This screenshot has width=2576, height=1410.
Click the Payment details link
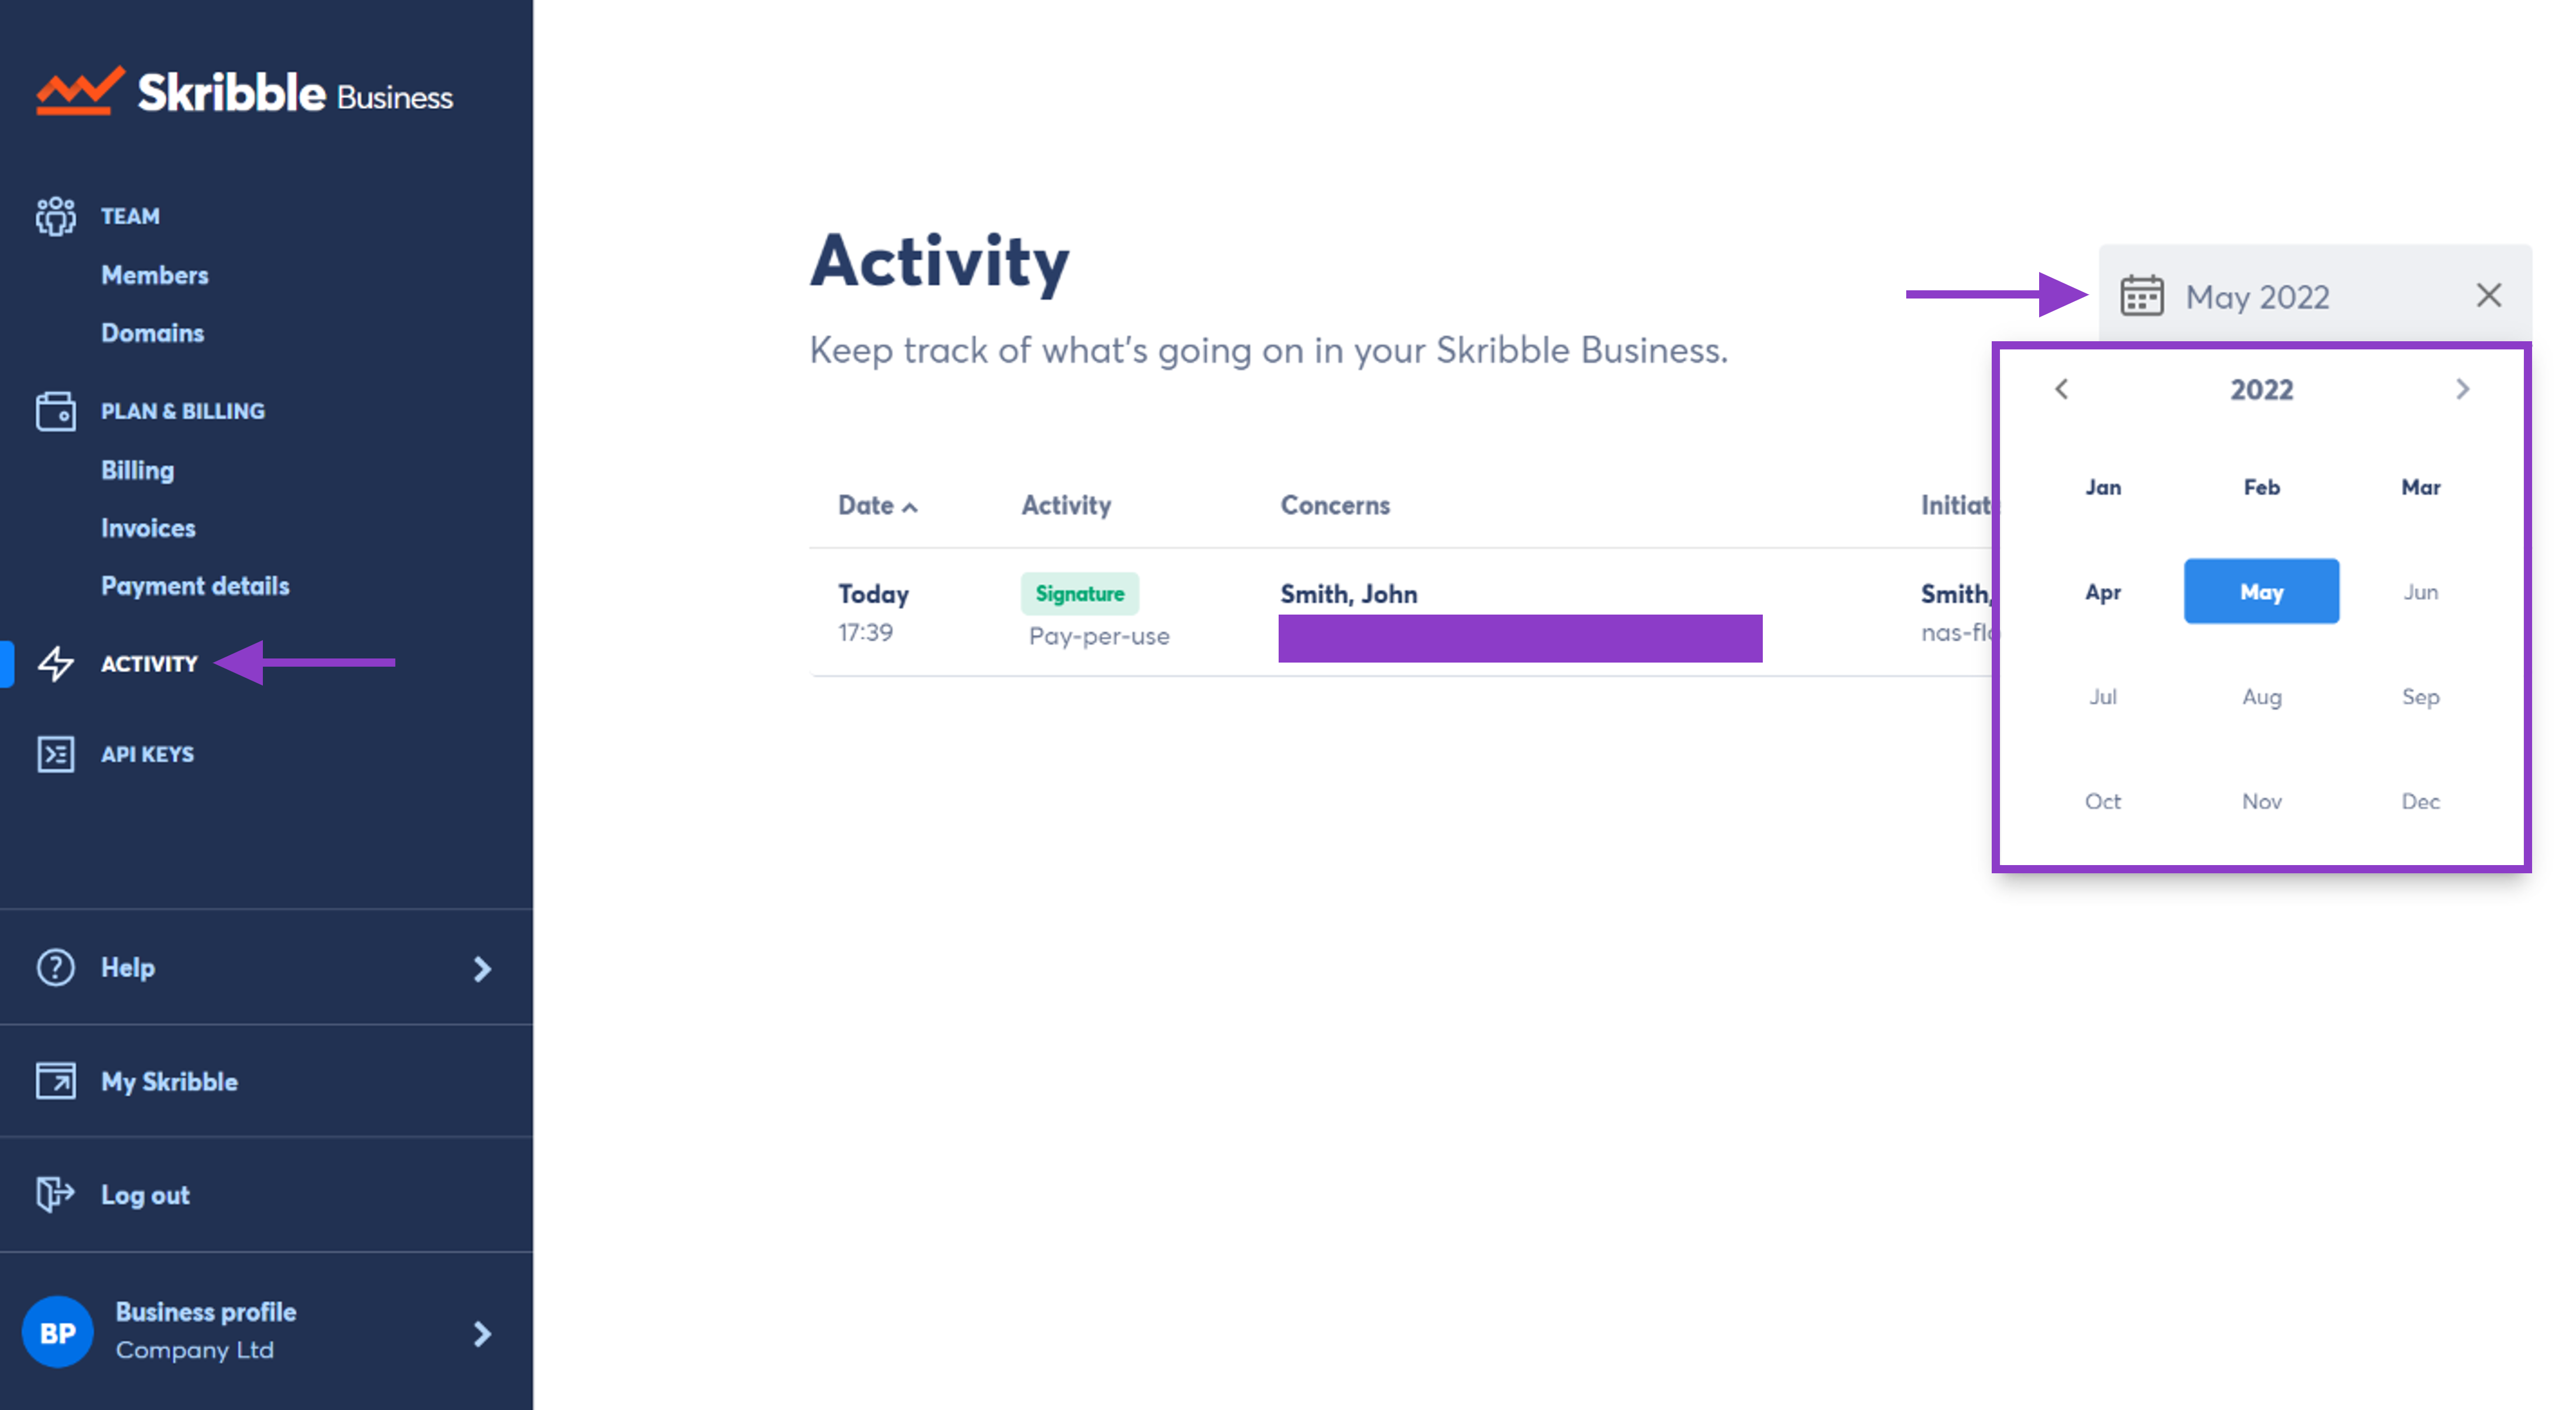(195, 586)
